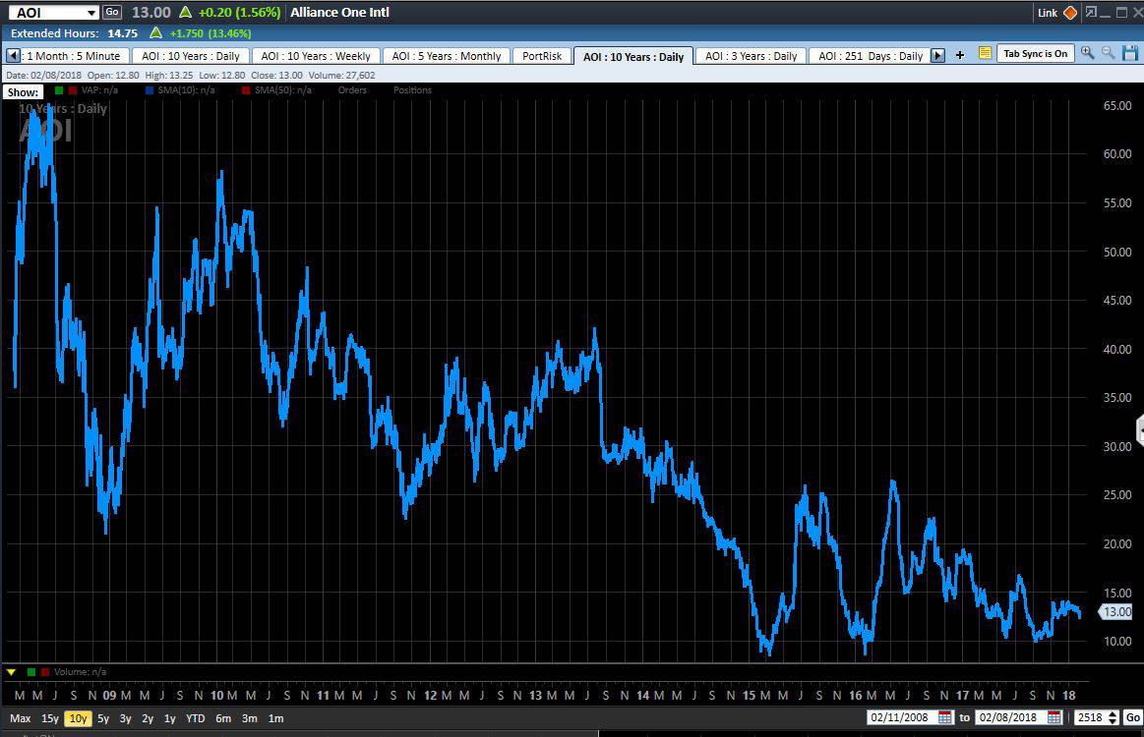Image resolution: width=1144 pixels, height=737 pixels.
Task: Toggle the SMA(50) red indicator
Action: tap(246, 90)
